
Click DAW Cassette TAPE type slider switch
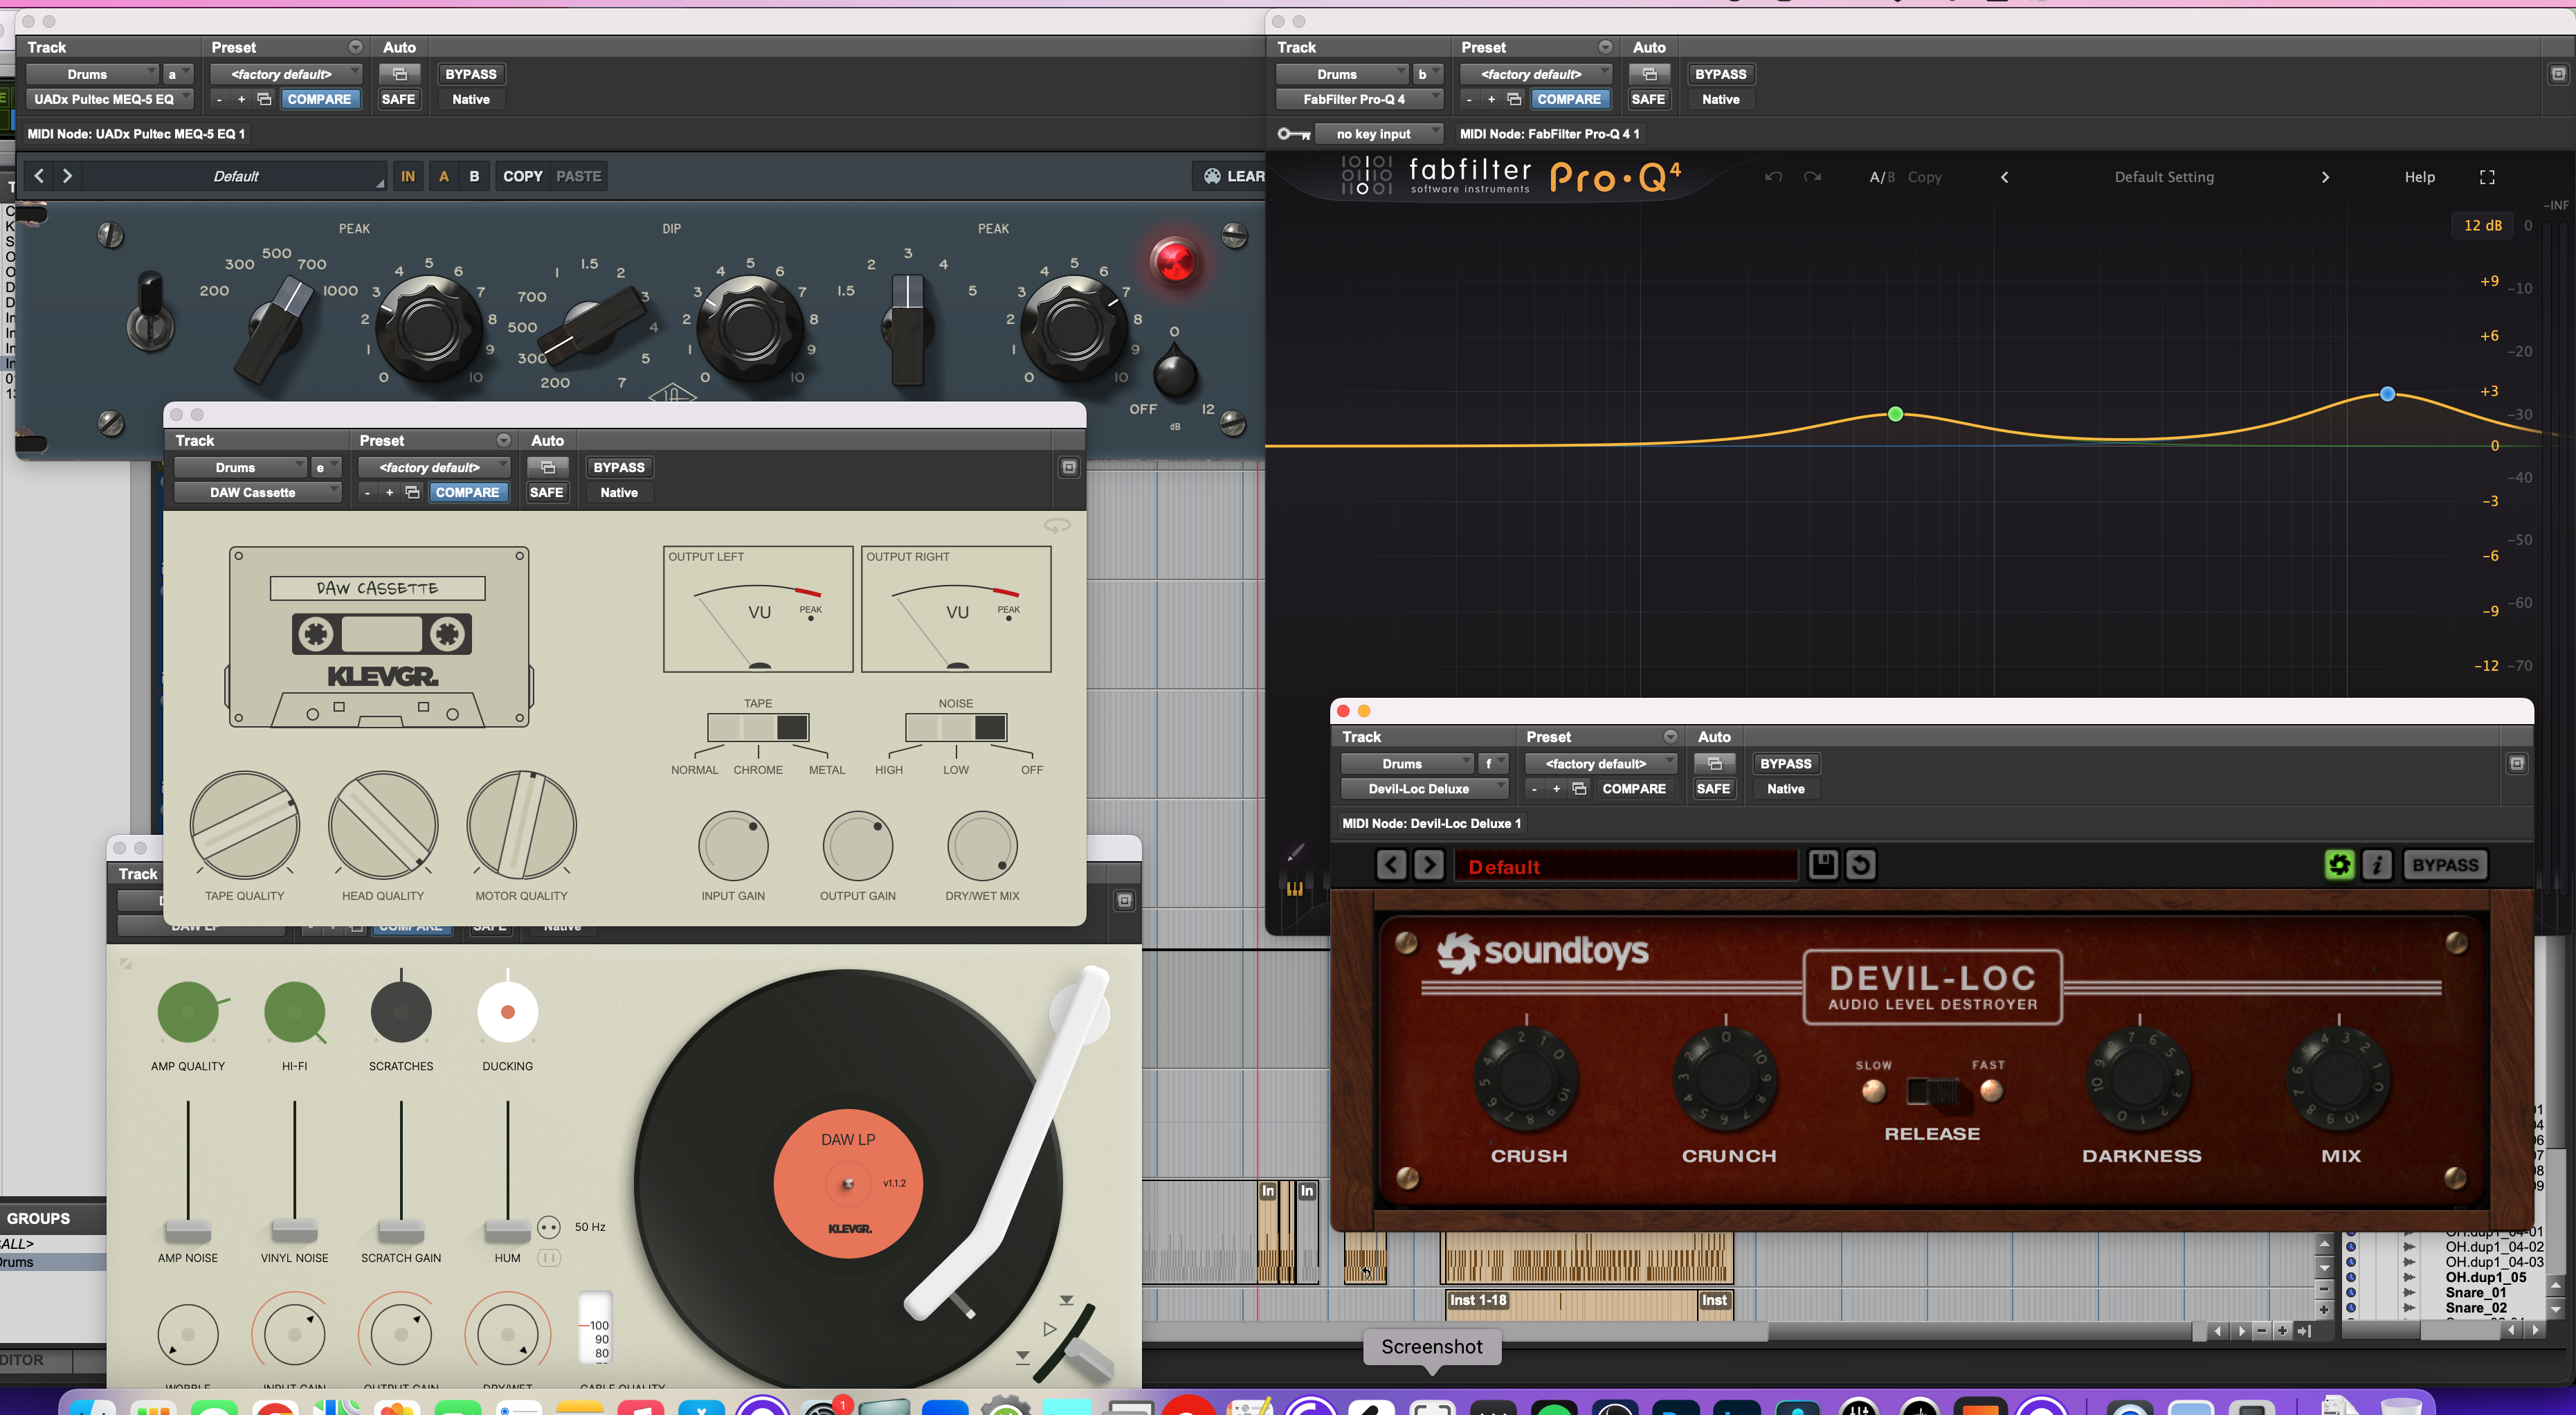coord(758,727)
